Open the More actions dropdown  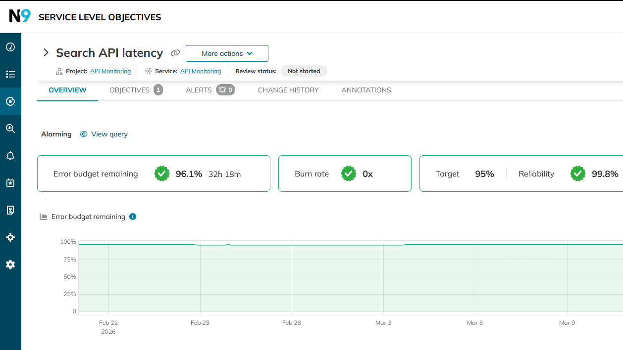coord(227,53)
